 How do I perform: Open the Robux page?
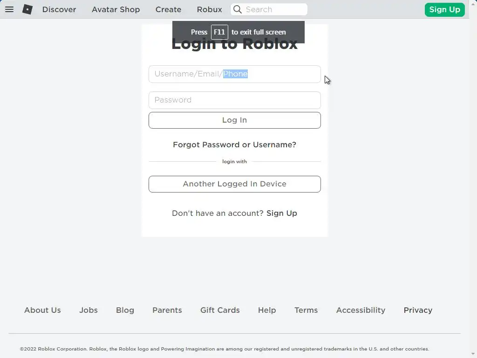(x=209, y=9)
